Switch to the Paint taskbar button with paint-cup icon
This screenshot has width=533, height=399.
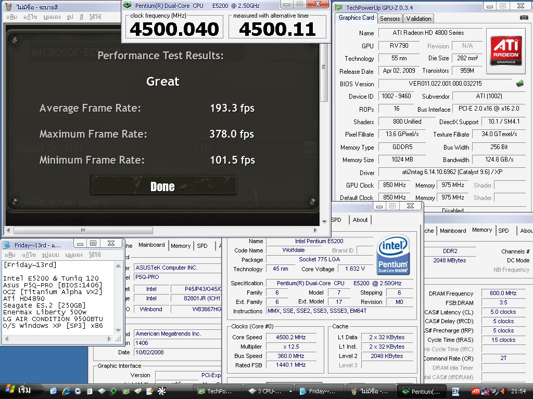click(x=370, y=391)
